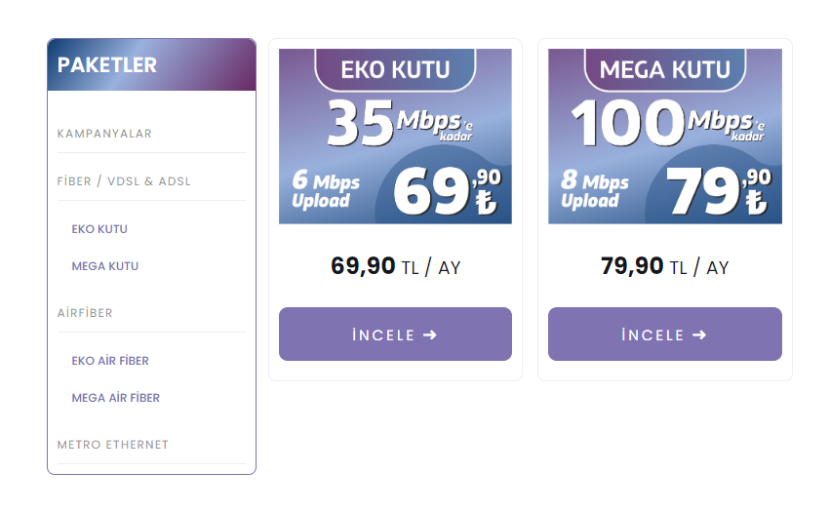Click the EKO KUTU title label on banner
This screenshot has height=512, width=830.
click(395, 69)
